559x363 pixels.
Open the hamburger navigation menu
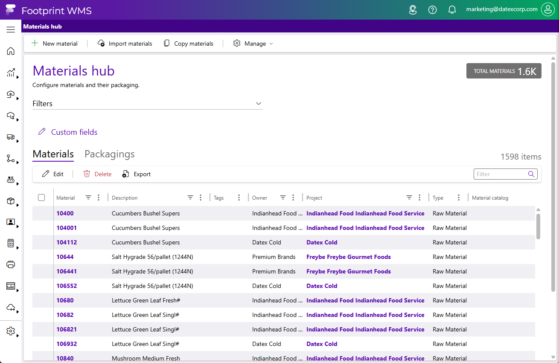(11, 29)
